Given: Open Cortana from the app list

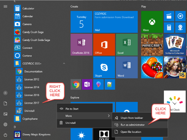Looking at the screenshot, I should click(x=39, y=56).
